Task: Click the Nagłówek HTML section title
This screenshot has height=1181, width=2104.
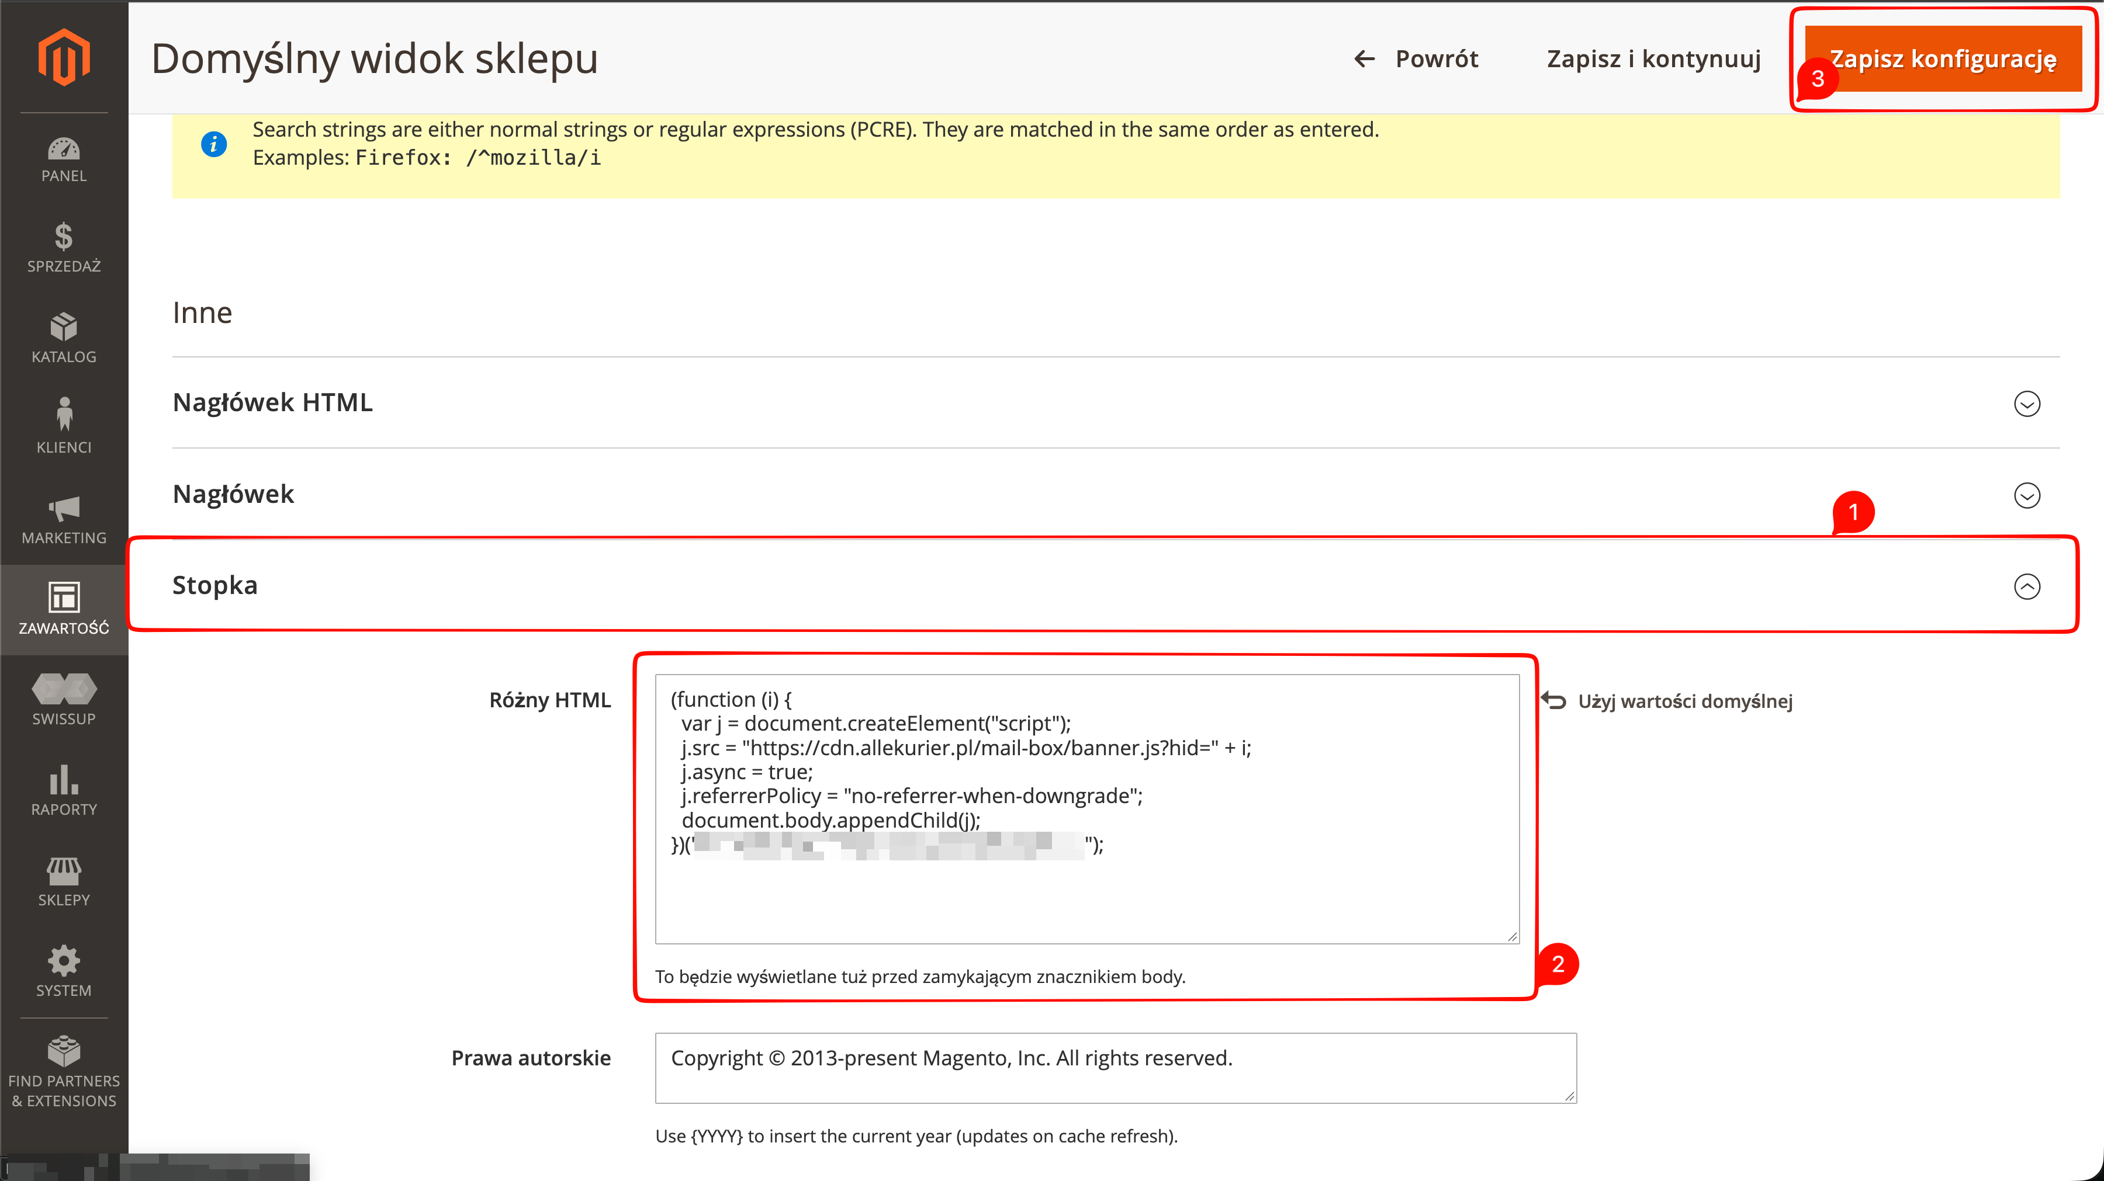Action: pyautogui.click(x=272, y=402)
